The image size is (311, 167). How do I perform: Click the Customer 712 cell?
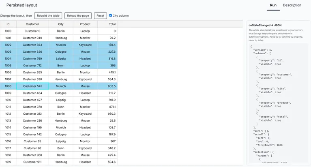(x=32, y=65)
